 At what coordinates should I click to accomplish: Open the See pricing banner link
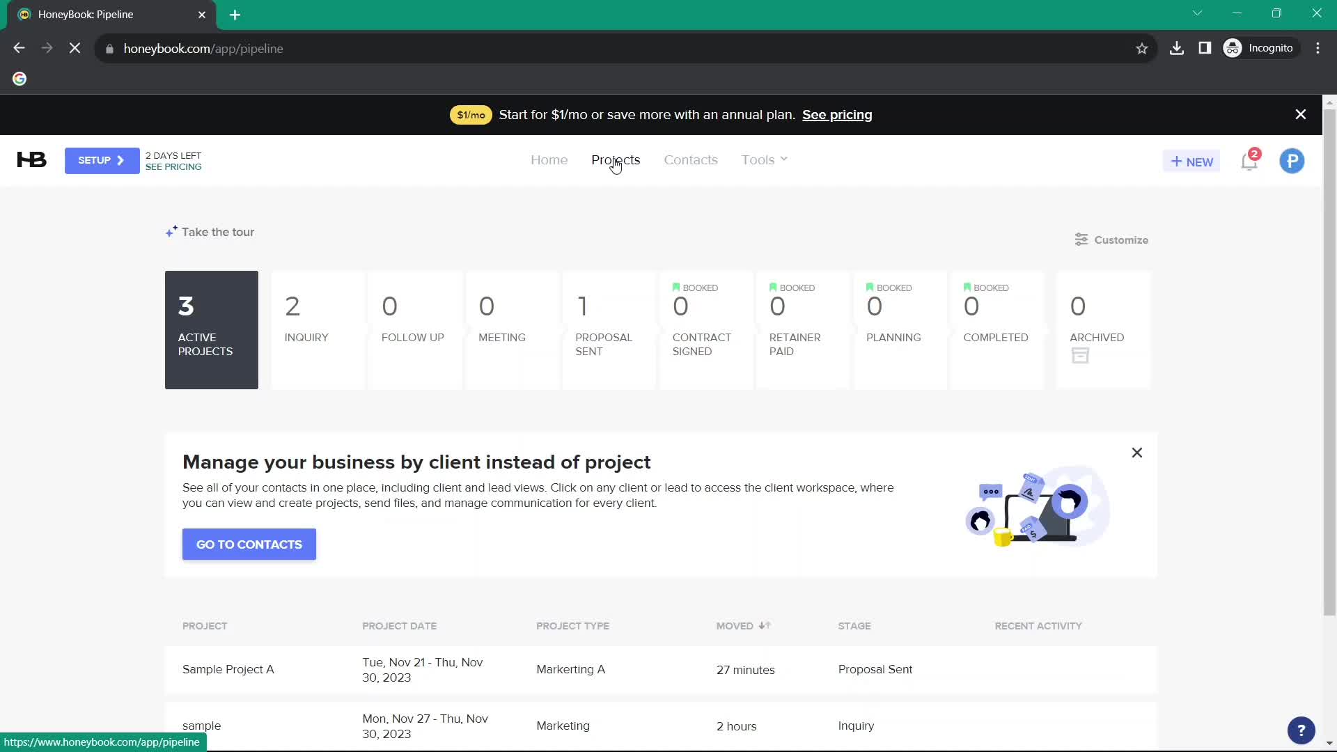point(837,115)
